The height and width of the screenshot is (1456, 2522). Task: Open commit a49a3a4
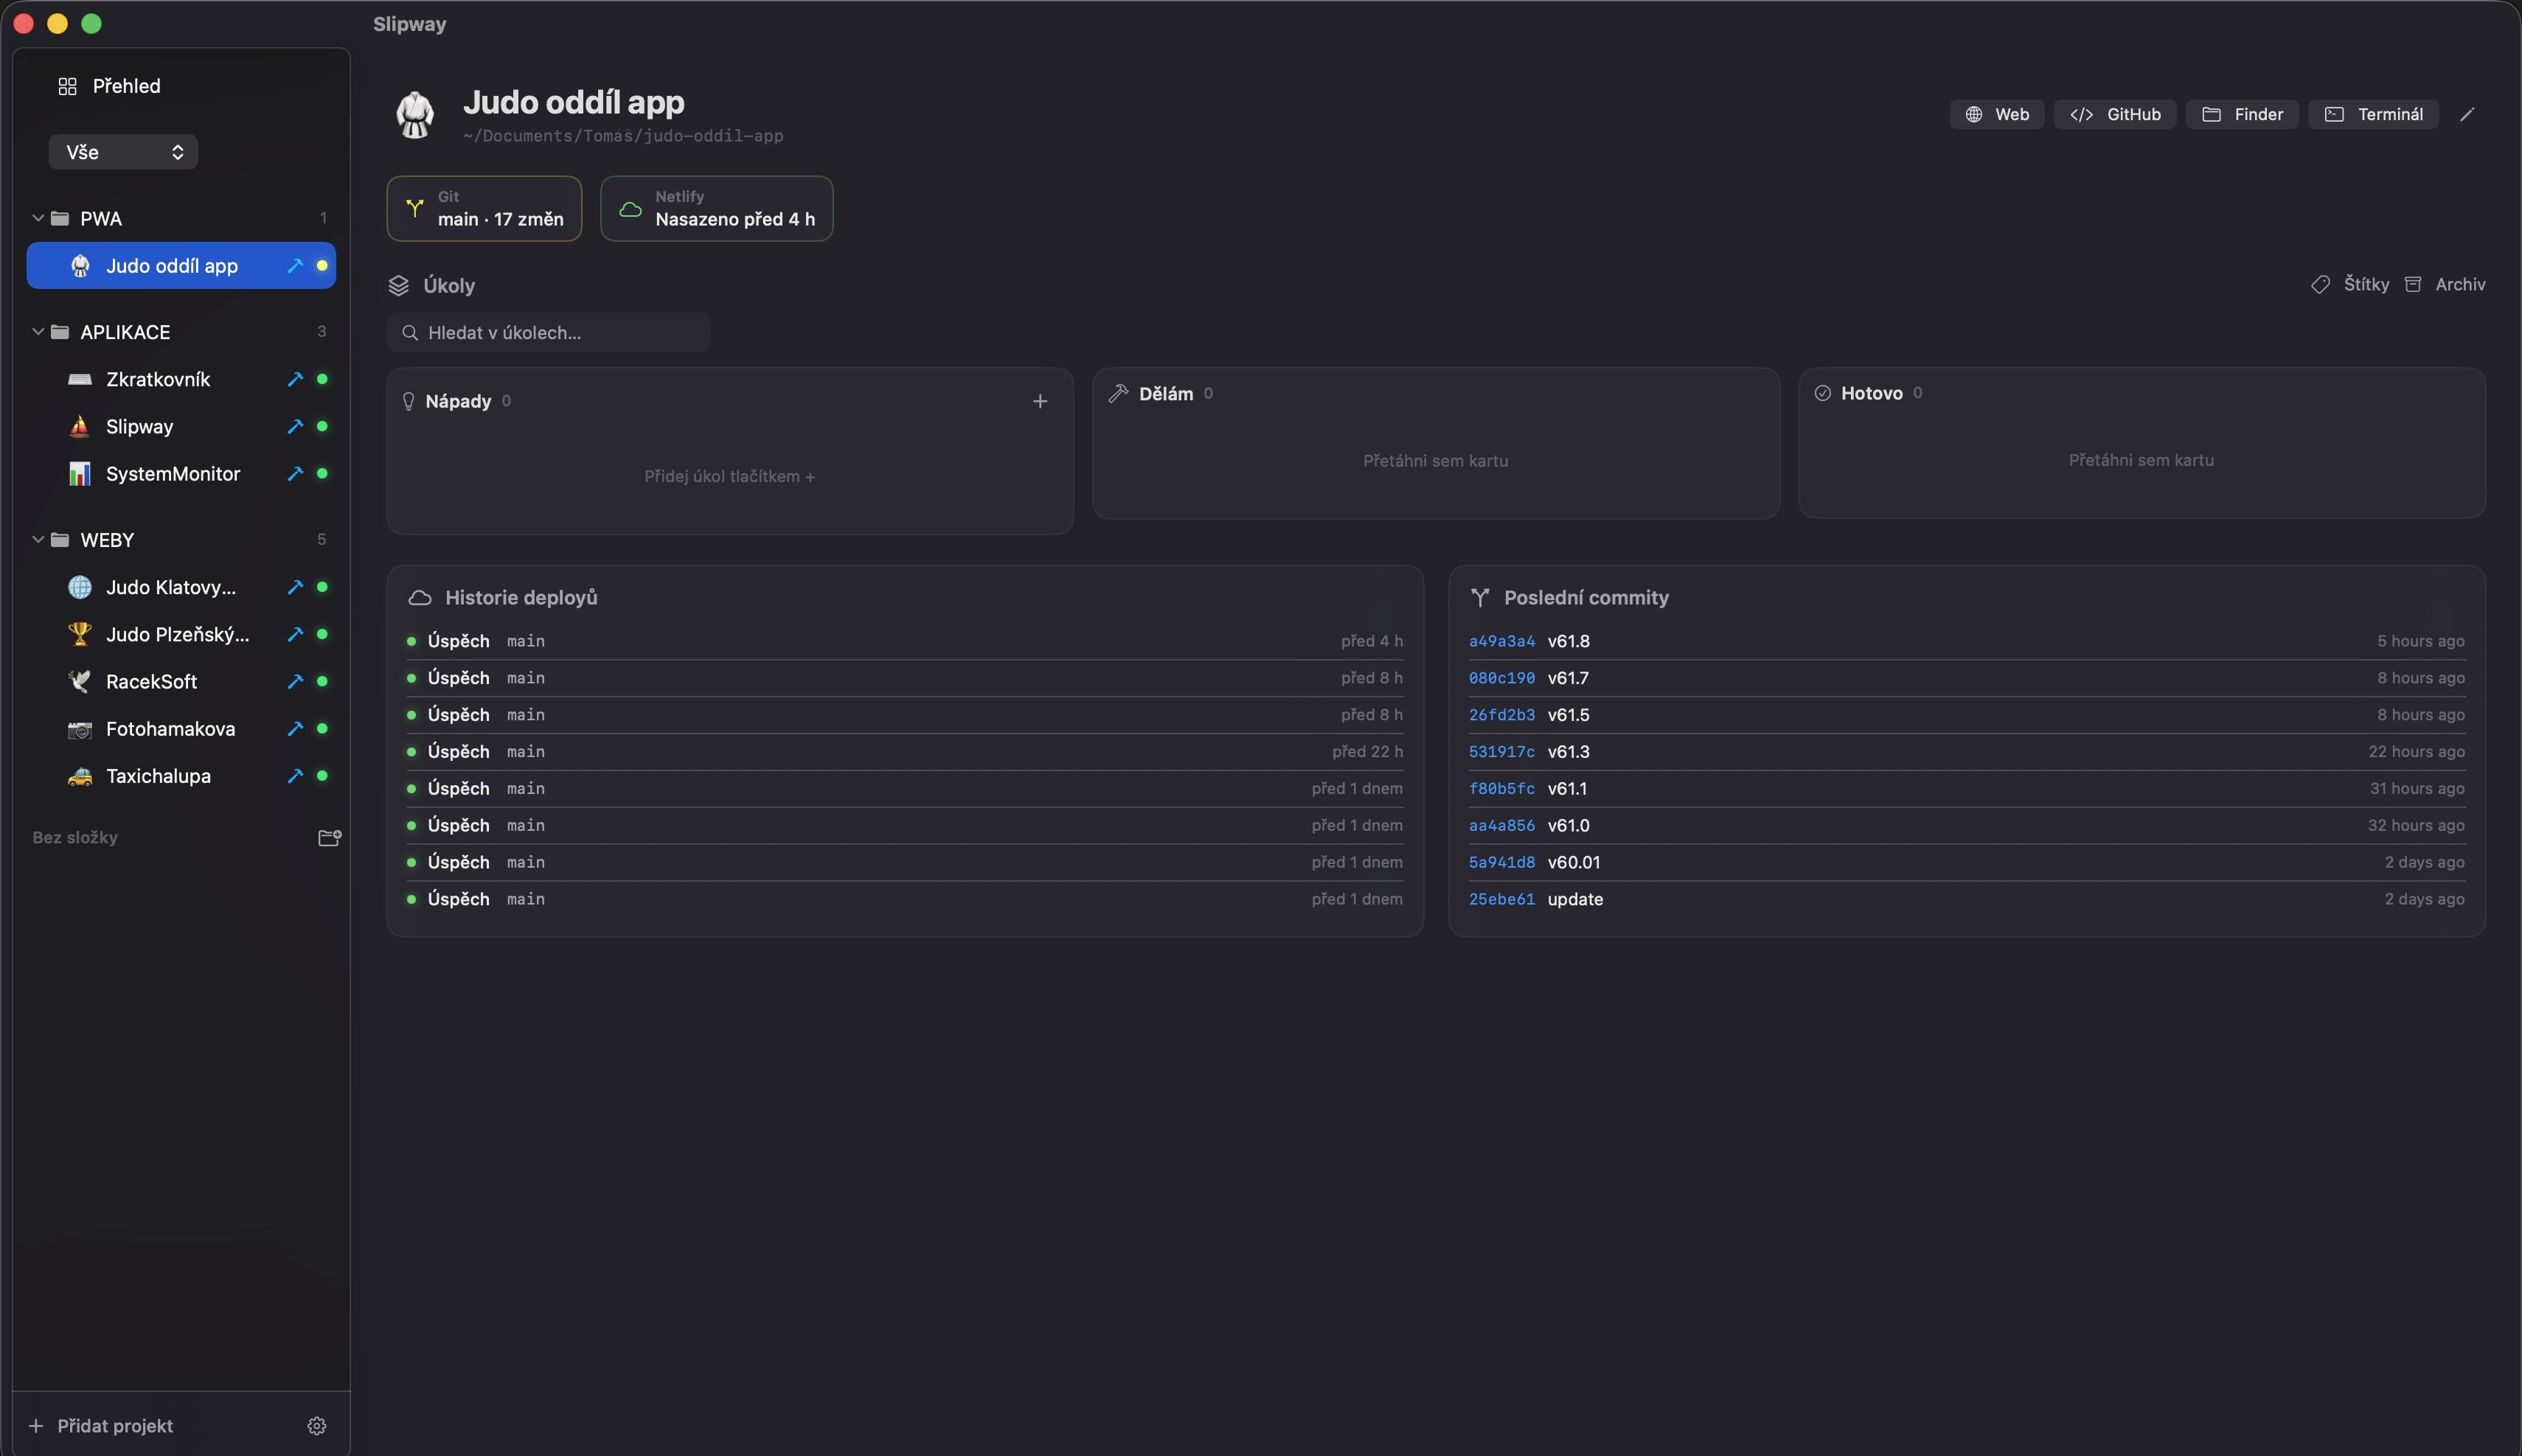point(1501,641)
